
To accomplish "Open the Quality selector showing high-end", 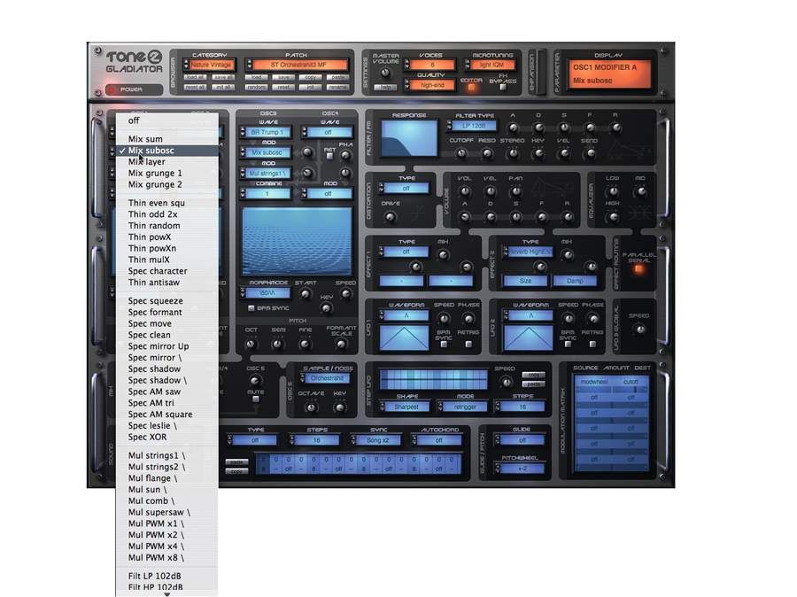I will 430,85.
